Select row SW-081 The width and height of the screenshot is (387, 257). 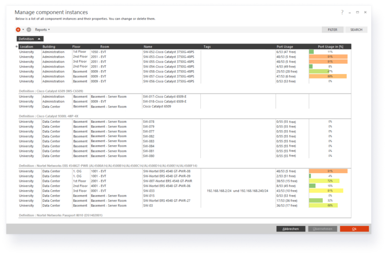(x=184, y=151)
